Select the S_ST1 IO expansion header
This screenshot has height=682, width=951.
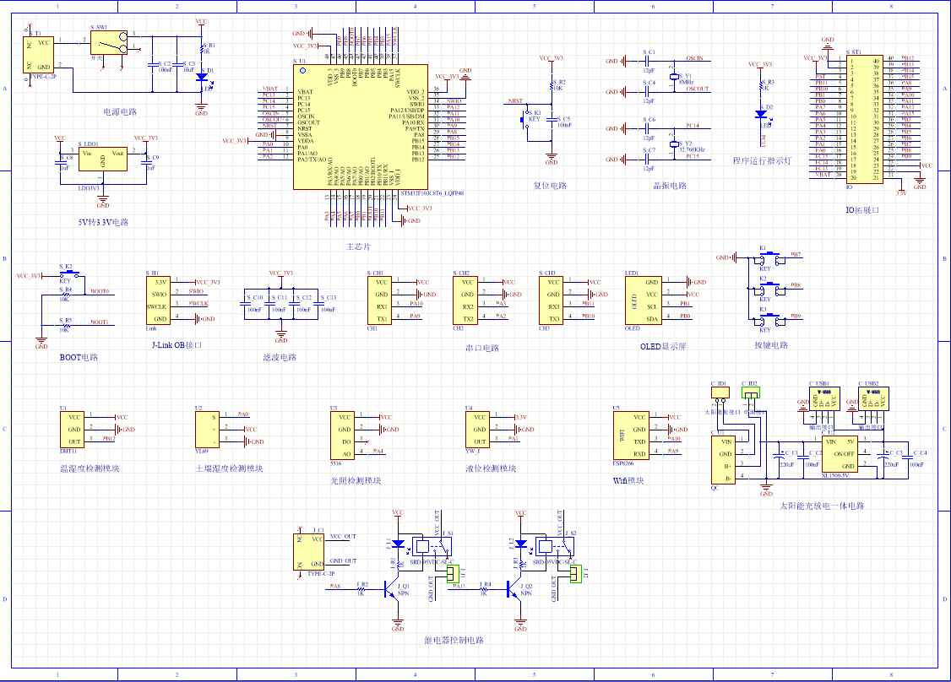pos(865,119)
